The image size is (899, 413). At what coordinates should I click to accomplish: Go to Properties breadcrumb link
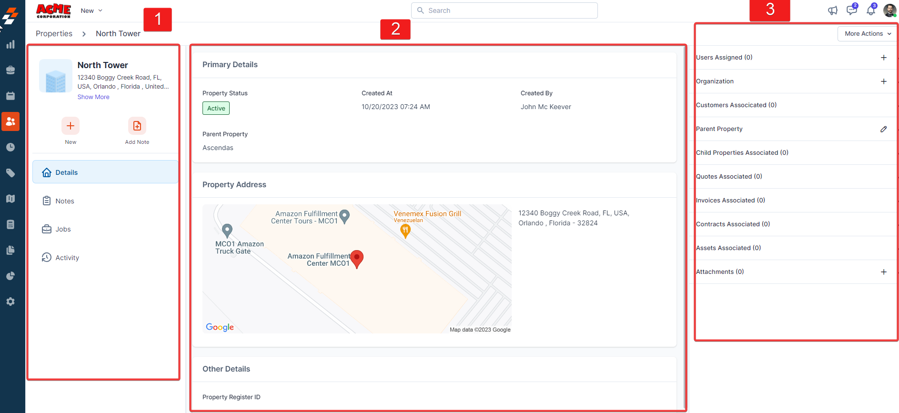54,34
